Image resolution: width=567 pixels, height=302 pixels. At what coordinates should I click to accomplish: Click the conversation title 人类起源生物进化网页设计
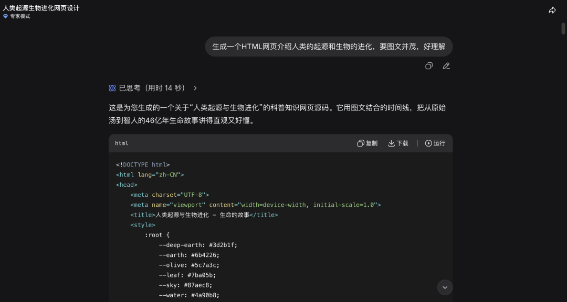coord(41,8)
